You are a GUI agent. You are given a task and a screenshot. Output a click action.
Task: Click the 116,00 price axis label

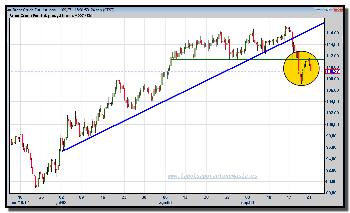point(333,33)
